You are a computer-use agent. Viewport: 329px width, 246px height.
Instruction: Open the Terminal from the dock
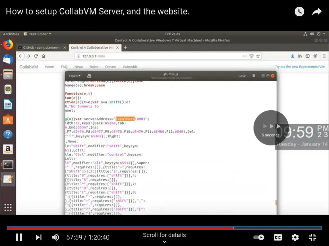(8, 165)
